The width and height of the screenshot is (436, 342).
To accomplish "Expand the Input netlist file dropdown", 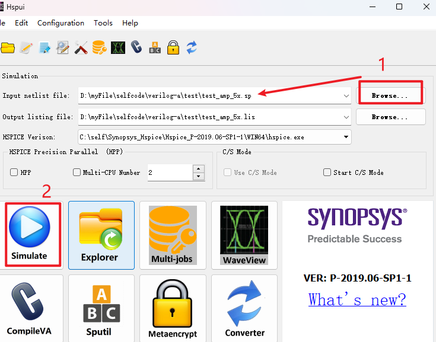I will (x=346, y=96).
